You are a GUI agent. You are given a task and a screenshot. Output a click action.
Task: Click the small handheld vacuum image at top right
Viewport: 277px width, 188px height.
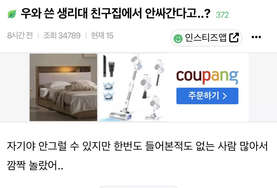159,73
